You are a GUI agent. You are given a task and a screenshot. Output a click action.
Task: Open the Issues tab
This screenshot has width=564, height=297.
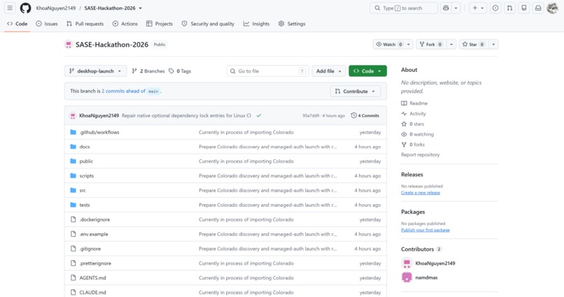[47, 24]
